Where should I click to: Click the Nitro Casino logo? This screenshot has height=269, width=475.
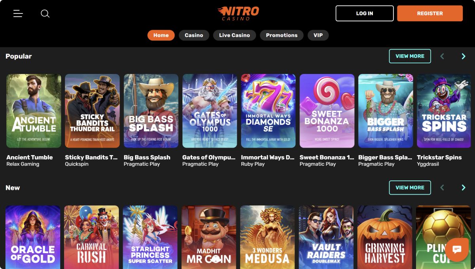click(x=238, y=13)
